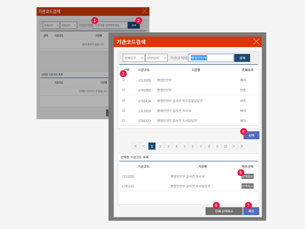Select checkbox for code 1741000 행정안전부

point(123,90)
